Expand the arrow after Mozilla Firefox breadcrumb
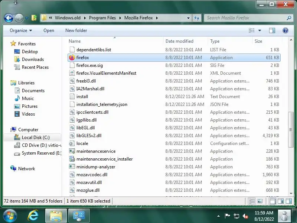Viewport: 297px width, 223px height. coord(157,18)
